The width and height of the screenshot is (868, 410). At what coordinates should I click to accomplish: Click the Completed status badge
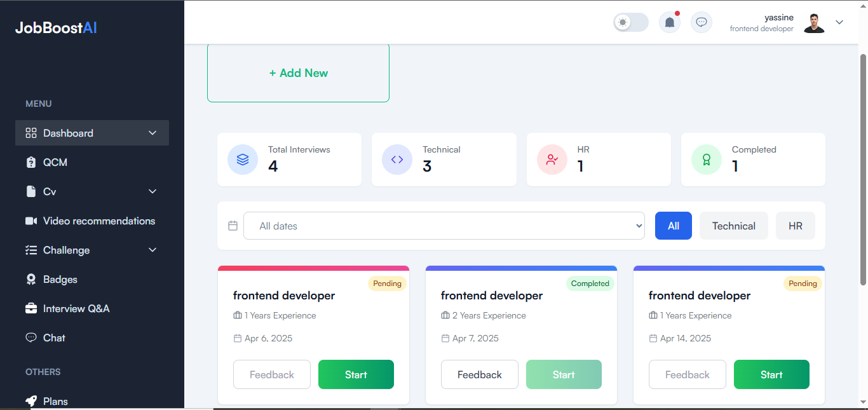click(x=590, y=284)
